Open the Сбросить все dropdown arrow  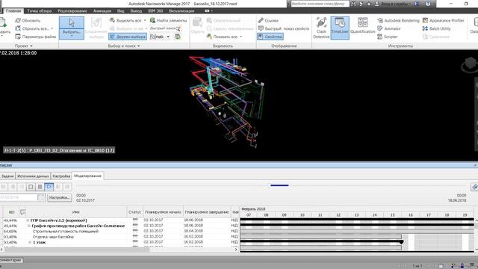[52, 28]
